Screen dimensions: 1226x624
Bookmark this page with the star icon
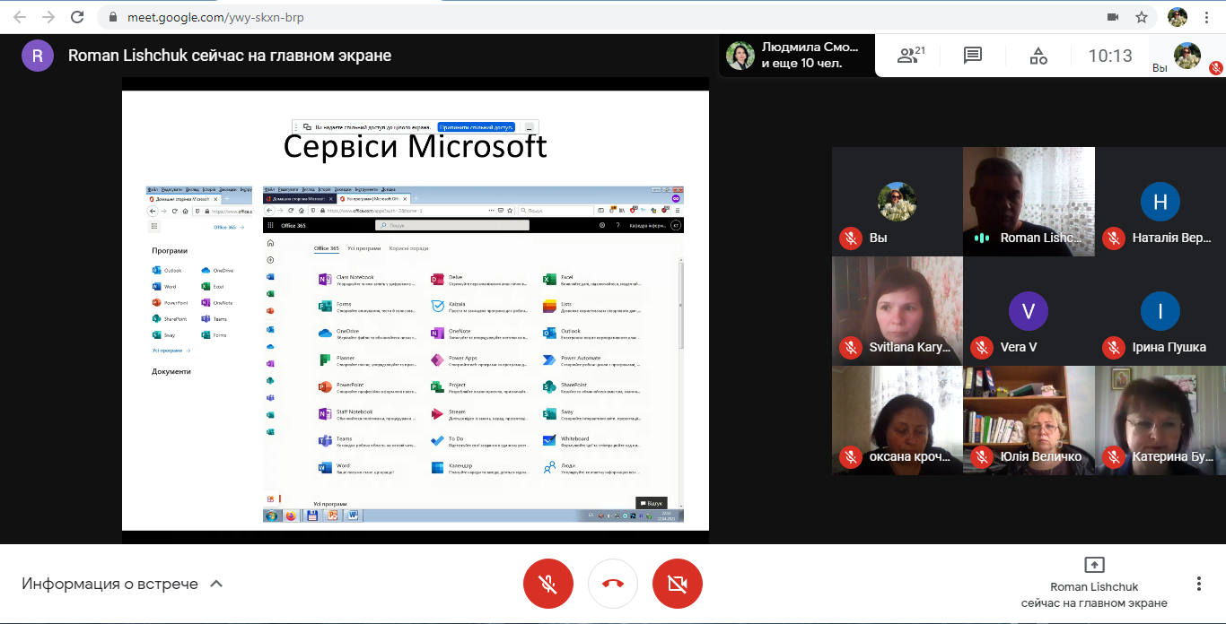pos(1142,17)
